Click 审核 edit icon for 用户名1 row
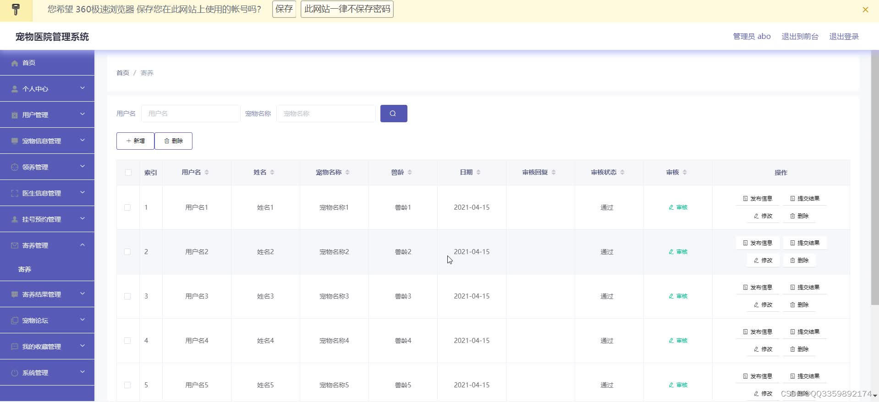879x402 pixels. 671,207
